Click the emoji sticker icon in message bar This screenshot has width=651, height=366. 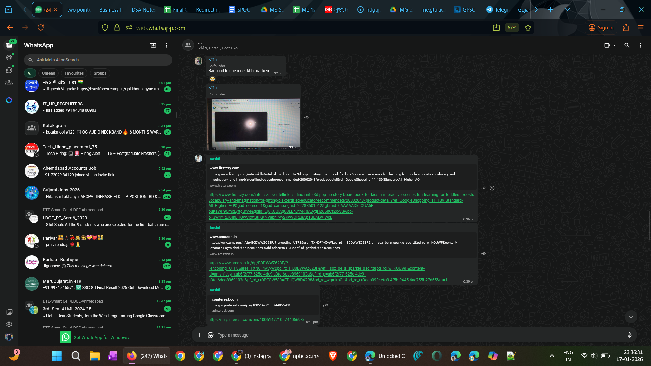211,335
